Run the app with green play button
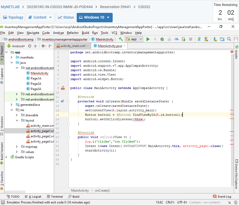Viewport: 239px width, 205px height. (148, 39)
